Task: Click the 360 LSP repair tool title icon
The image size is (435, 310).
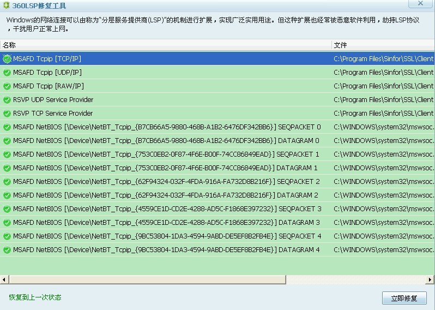Action: click(x=6, y=5)
